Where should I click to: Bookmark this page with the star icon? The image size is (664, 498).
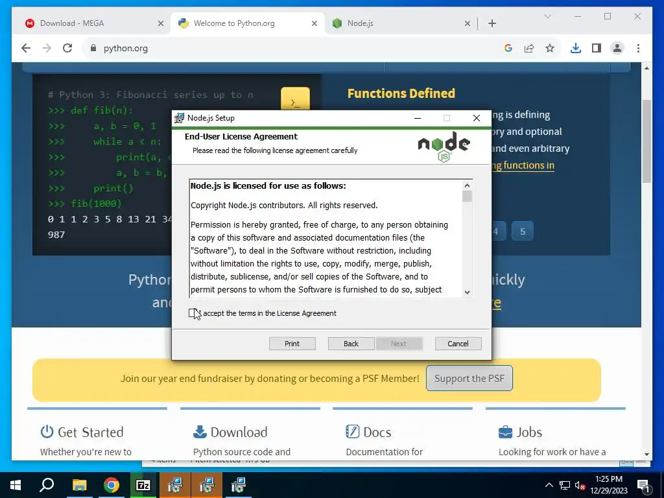tap(550, 48)
